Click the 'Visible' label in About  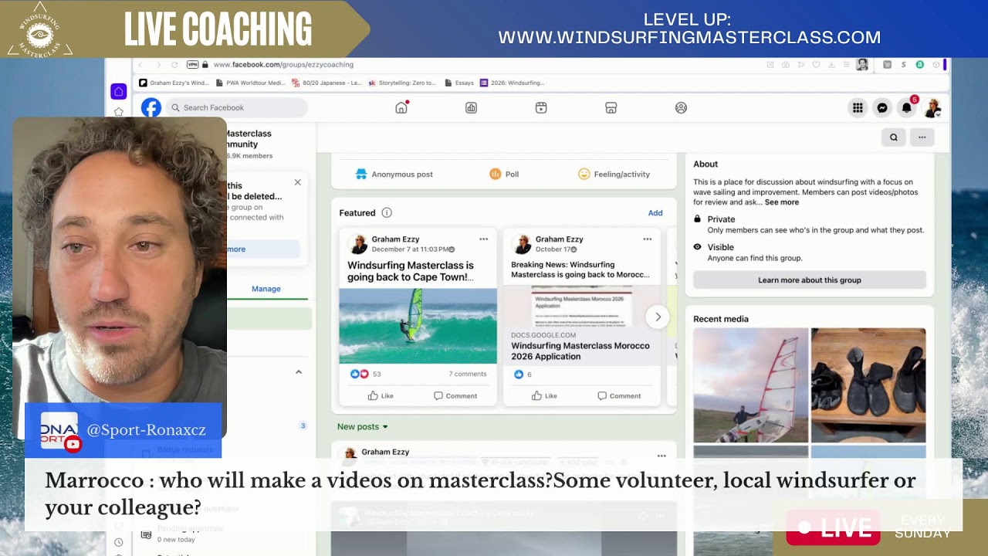pos(720,247)
